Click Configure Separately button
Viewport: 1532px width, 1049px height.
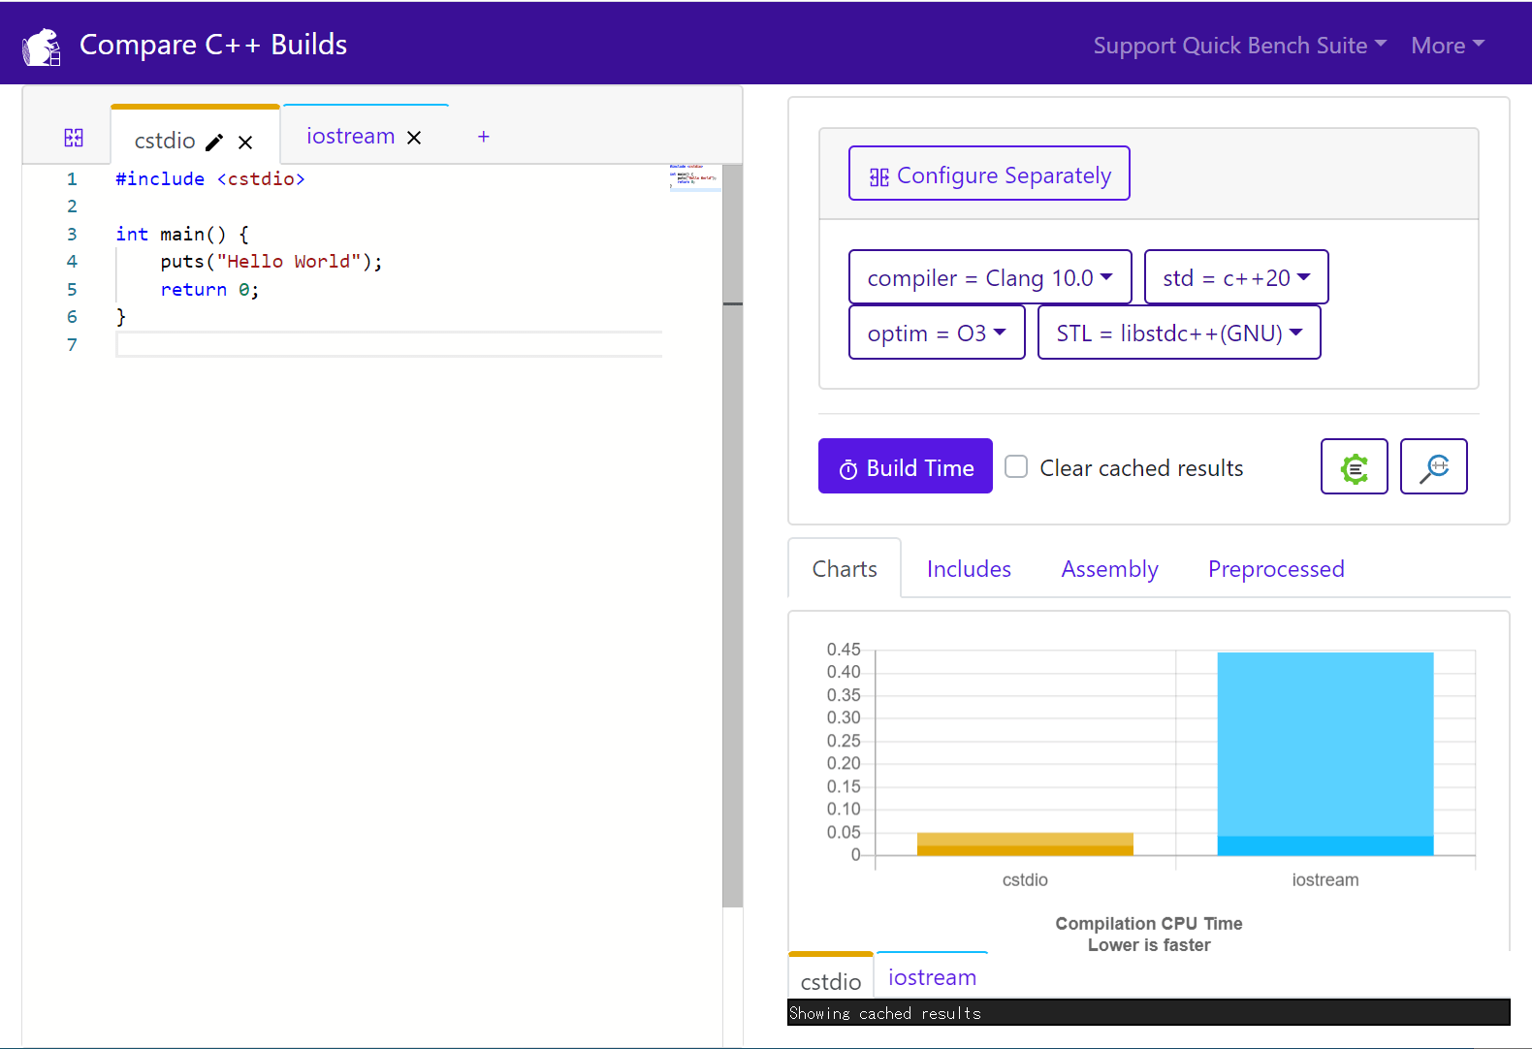[x=989, y=174]
